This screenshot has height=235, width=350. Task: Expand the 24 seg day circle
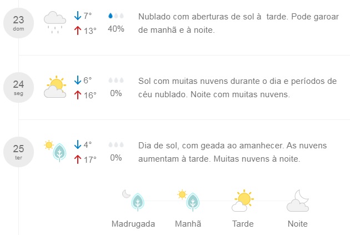[x=18, y=87]
